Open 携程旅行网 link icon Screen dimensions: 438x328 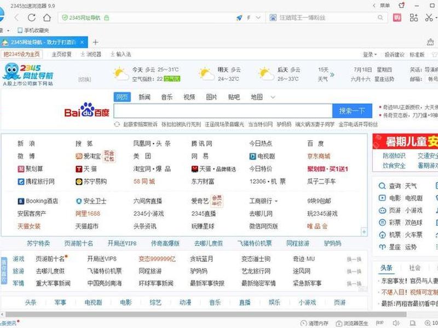click(36, 181)
